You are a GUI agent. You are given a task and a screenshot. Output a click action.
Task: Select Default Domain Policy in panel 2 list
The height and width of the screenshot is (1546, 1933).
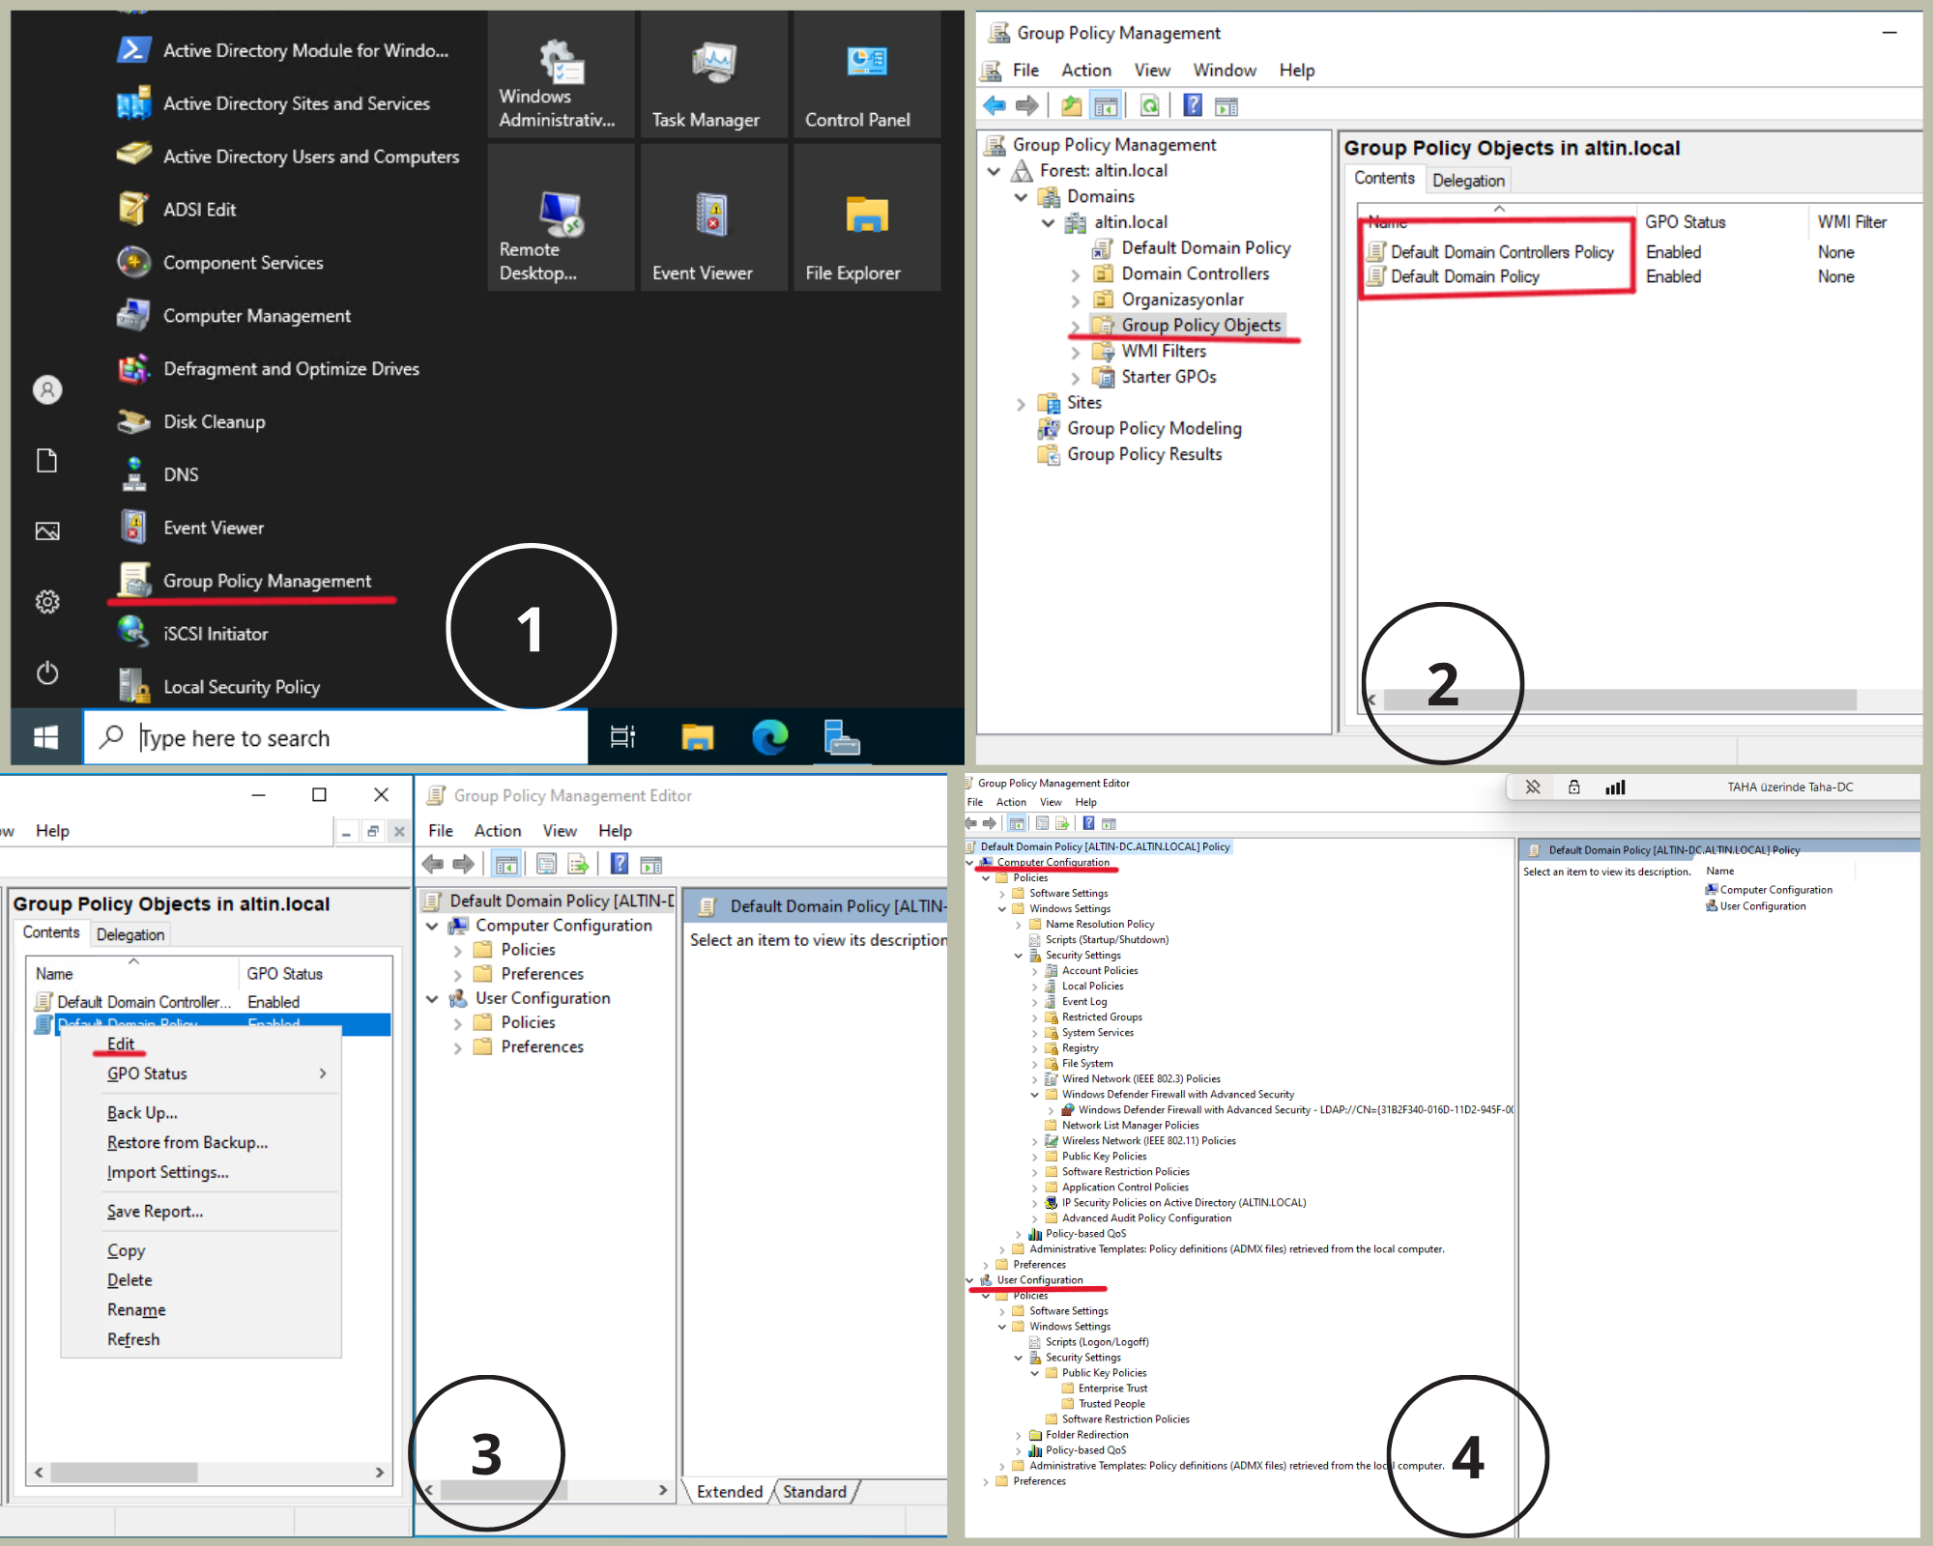1464,276
